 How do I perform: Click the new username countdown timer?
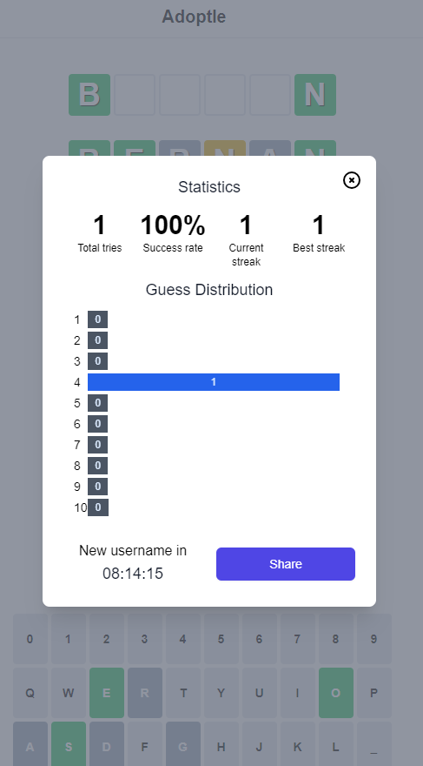(133, 574)
